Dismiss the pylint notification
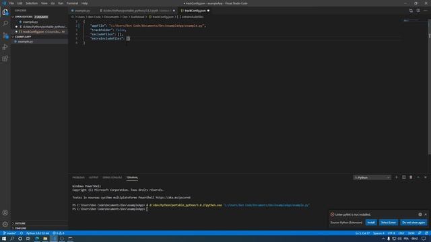Viewport: 431px width, 242px height. coord(426,214)
